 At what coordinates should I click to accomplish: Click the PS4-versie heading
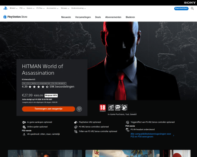(130, 126)
